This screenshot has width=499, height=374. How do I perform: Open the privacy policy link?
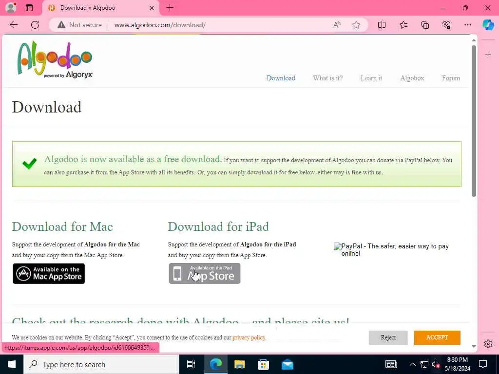point(249,337)
